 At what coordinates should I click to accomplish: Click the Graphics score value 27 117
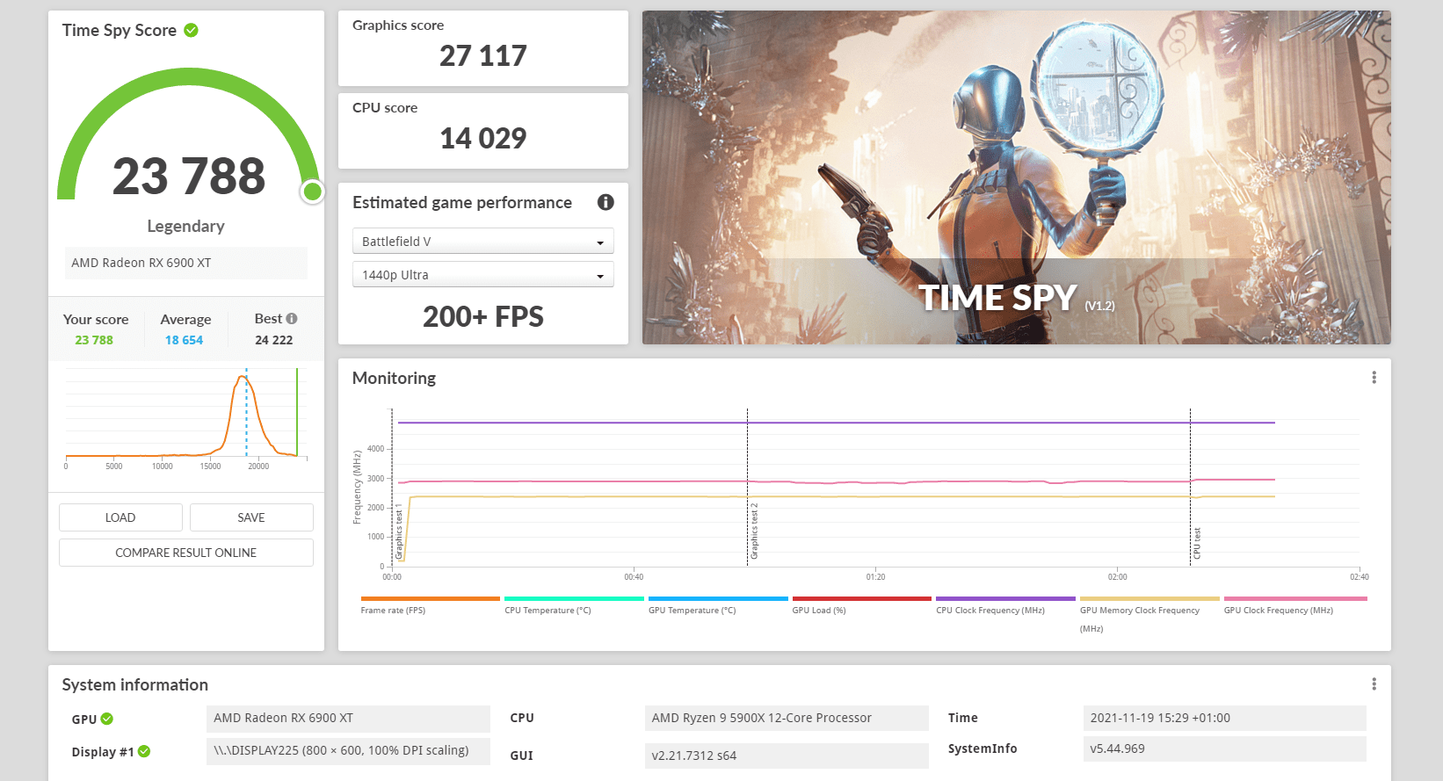tap(483, 56)
